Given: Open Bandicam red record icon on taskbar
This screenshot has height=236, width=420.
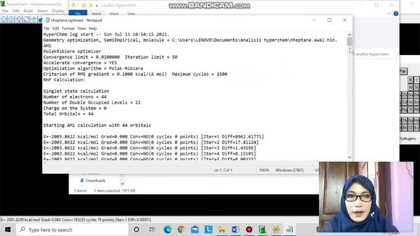Looking at the screenshot, I should click(249, 229).
